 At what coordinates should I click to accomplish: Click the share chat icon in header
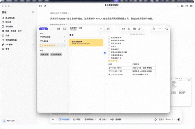tap(187, 6)
